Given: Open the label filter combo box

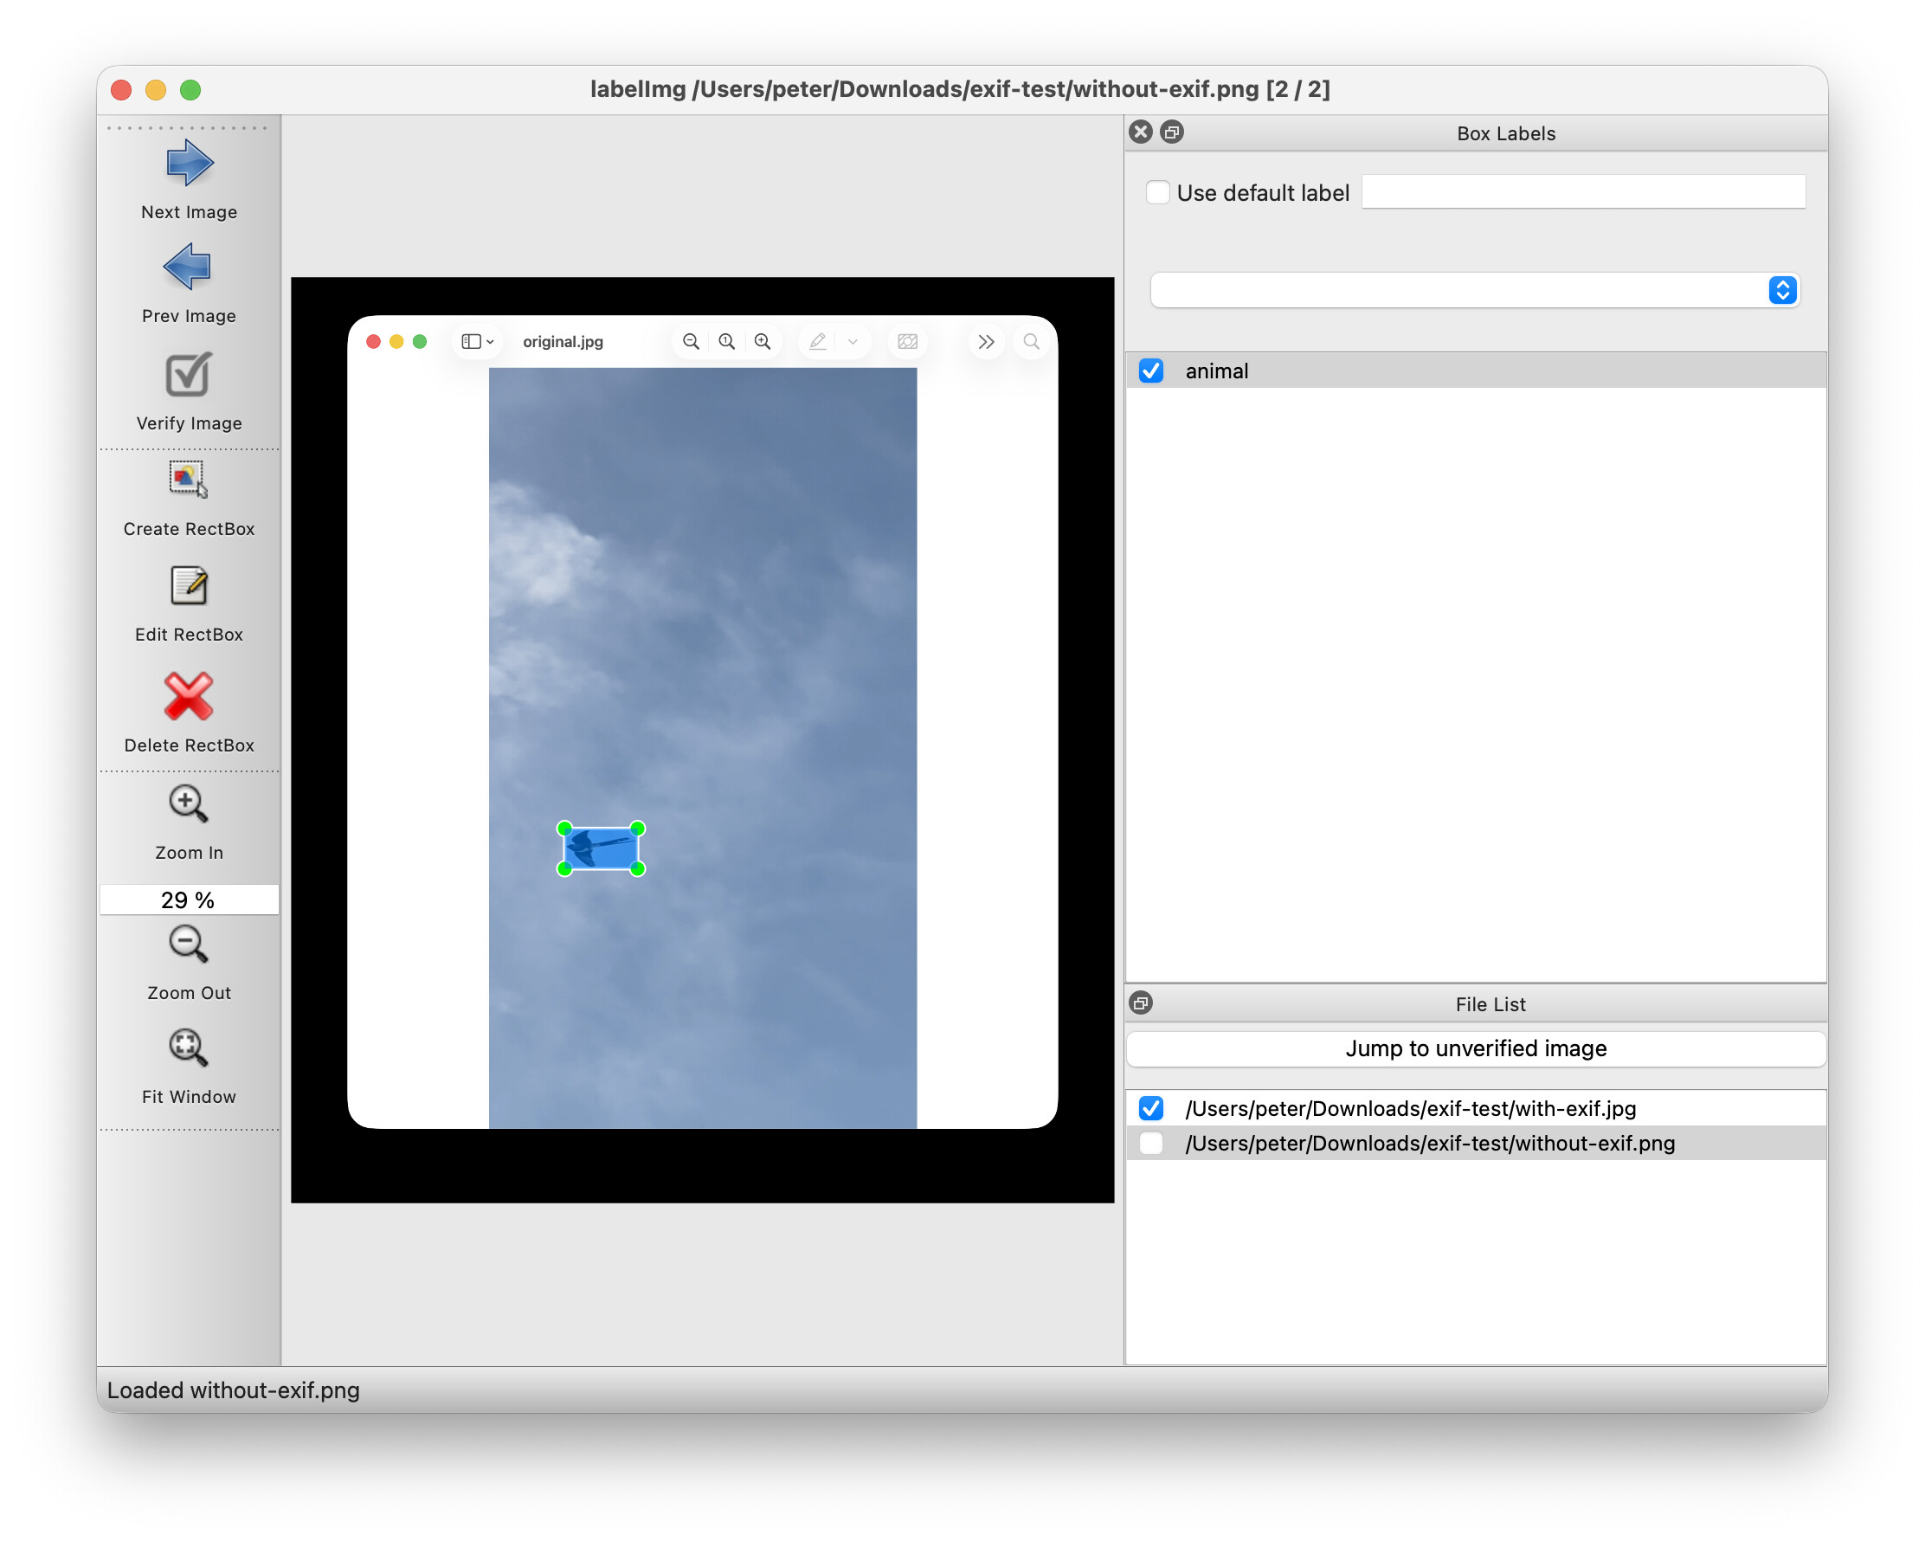Looking at the screenshot, I should coord(1474,290).
